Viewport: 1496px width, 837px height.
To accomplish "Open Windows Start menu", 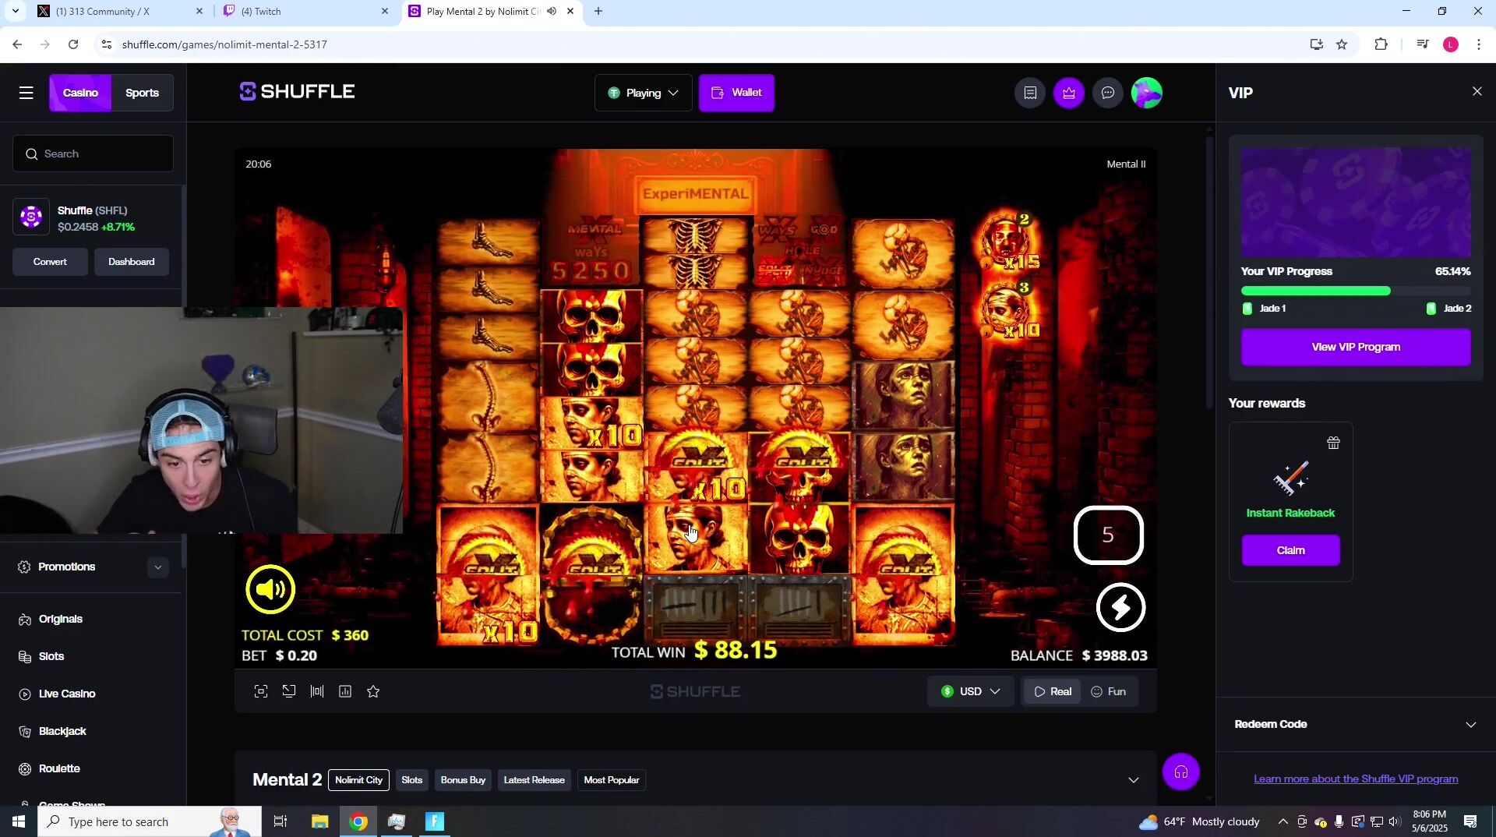I will [x=19, y=821].
